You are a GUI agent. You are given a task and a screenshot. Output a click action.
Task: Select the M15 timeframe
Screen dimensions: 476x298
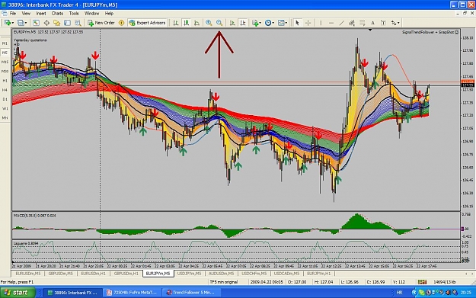coord(5,62)
